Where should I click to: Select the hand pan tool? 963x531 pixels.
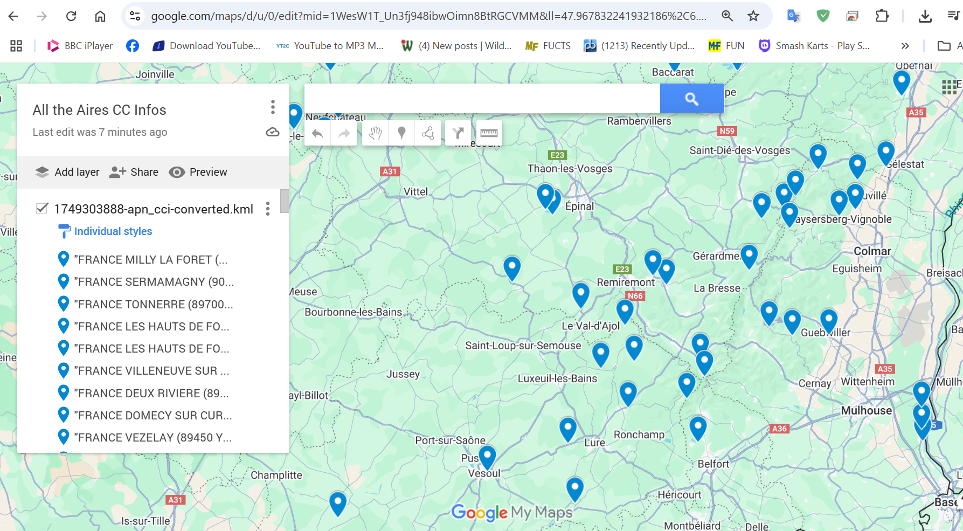click(x=376, y=133)
